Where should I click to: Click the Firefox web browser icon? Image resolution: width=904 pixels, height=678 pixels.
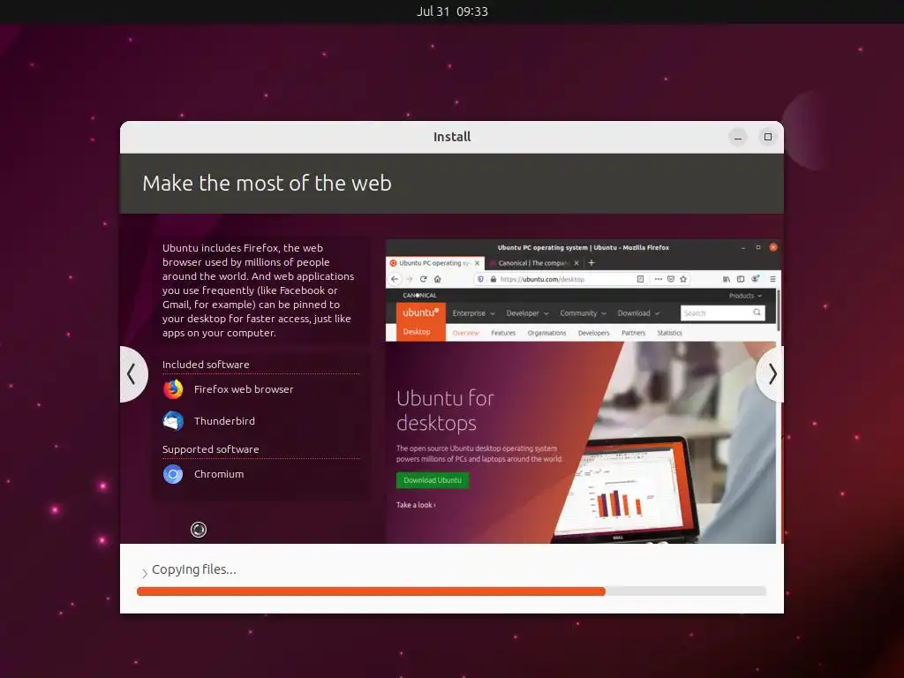pos(173,389)
